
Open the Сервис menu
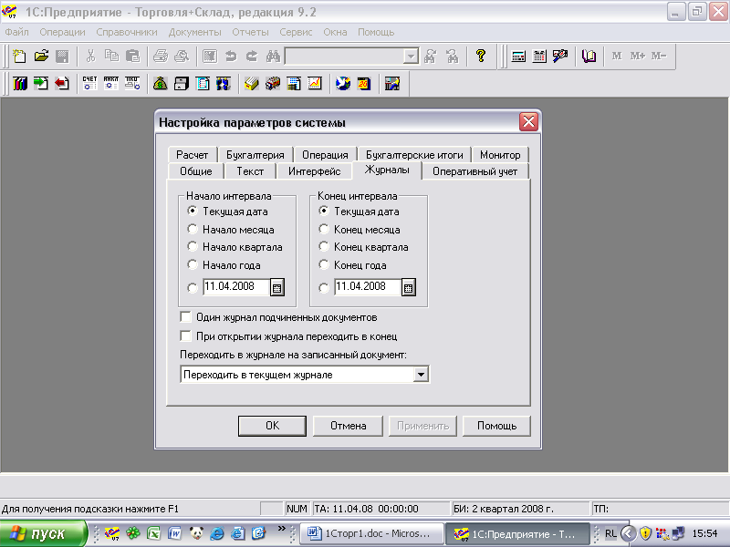click(296, 32)
